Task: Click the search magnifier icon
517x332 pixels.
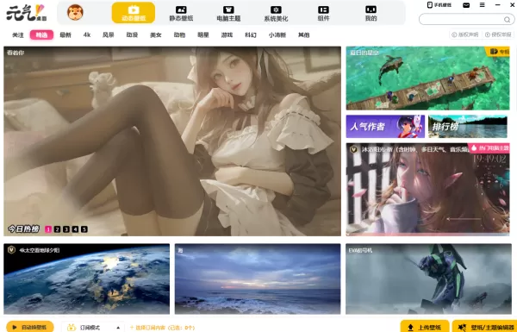Action: point(508,20)
